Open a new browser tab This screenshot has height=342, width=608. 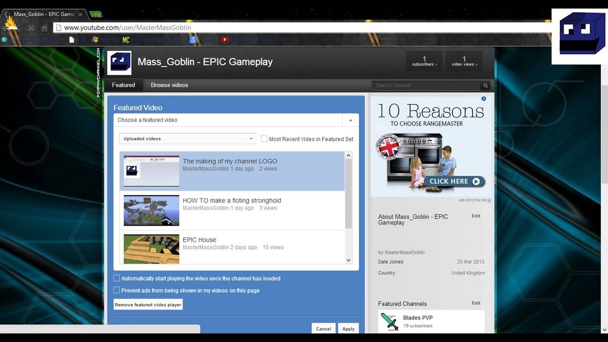click(x=96, y=14)
